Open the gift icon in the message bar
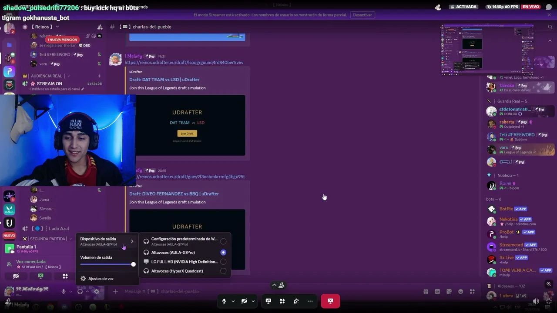The image size is (557, 313). [426, 292]
